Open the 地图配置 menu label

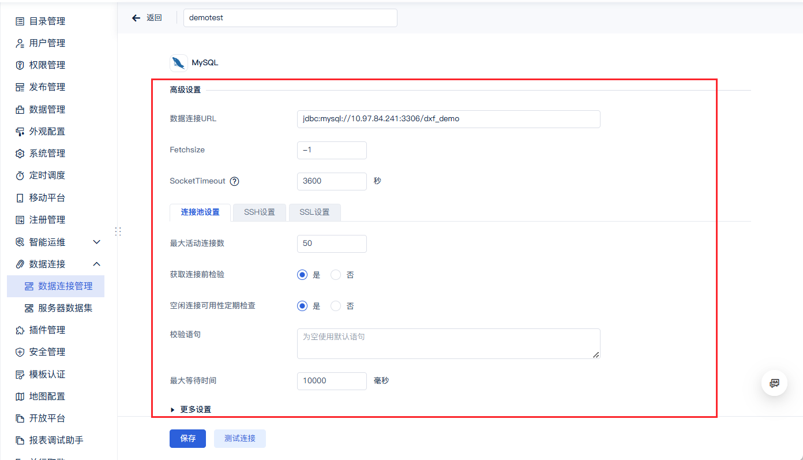coord(47,397)
